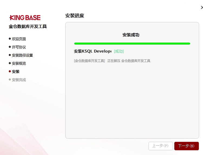The width and height of the screenshot is (203, 155).
Task: Select the current 安装 step label
Action: 16,72
